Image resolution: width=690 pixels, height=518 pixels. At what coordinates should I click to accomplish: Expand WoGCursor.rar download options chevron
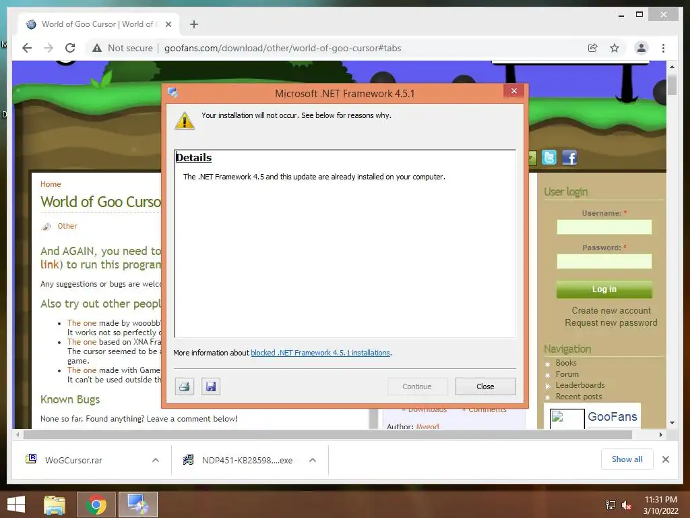pos(156,460)
